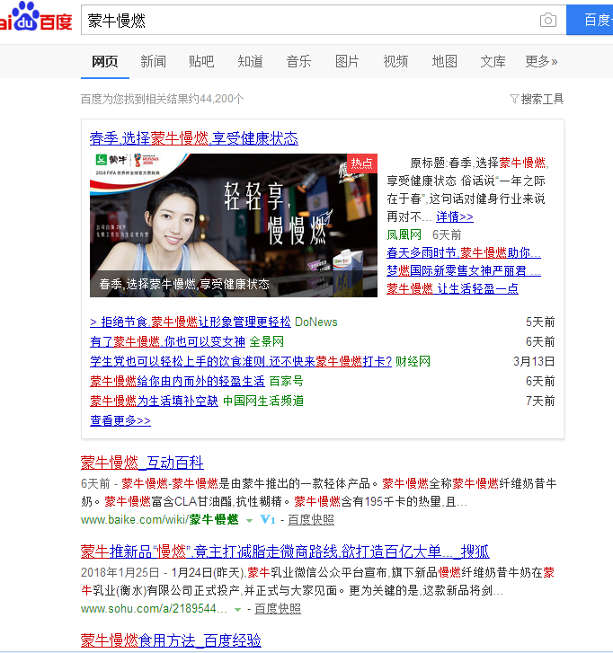Open link 蒙牛慢燃 让生活轻盈一点
This screenshot has width=613, height=653.
[453, 288]
